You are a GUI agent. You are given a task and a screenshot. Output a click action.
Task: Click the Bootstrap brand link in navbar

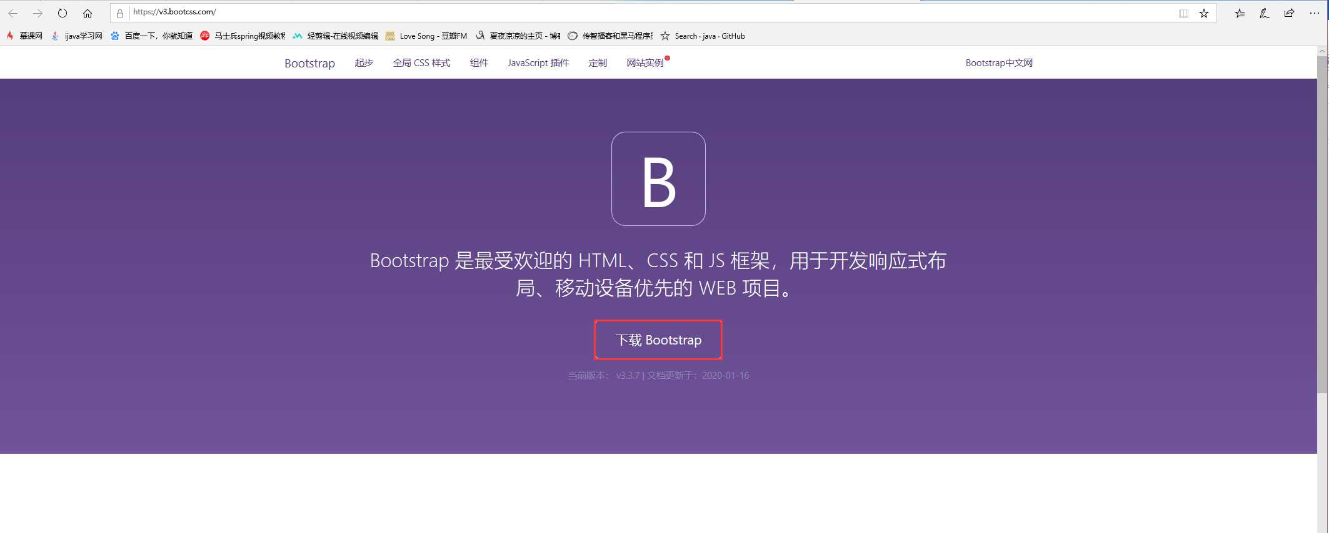click(309, 63)
